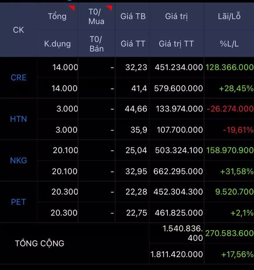254x270 pixels.
Task: Select HTN loss value -26.274.000
Action: click(x=230, y=109)
